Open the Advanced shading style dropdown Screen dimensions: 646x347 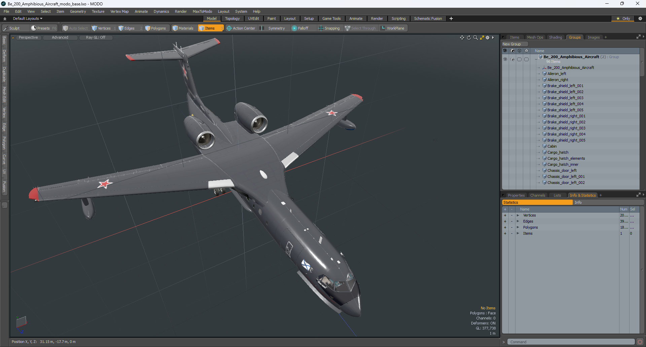click(60, 38)
